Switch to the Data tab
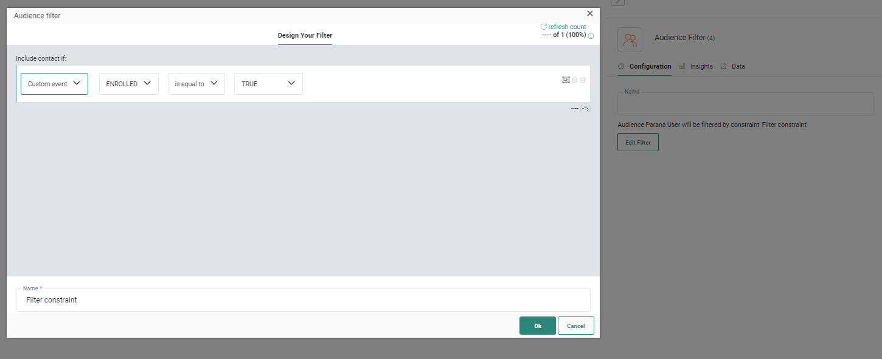The width and height of the screenshot is (882, 359). pos(738,66)
